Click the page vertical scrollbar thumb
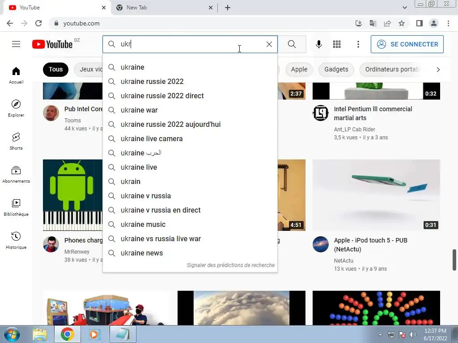The image size is (458, 343). (454, 260)
